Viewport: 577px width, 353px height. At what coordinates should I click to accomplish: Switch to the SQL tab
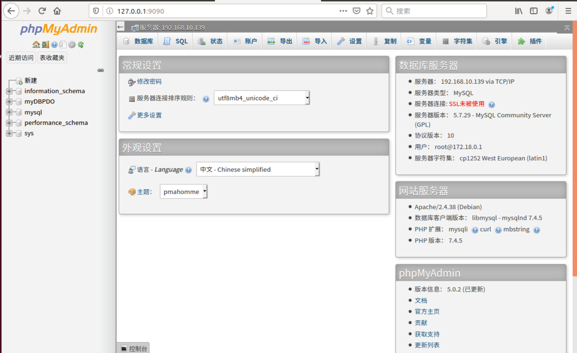175,41
